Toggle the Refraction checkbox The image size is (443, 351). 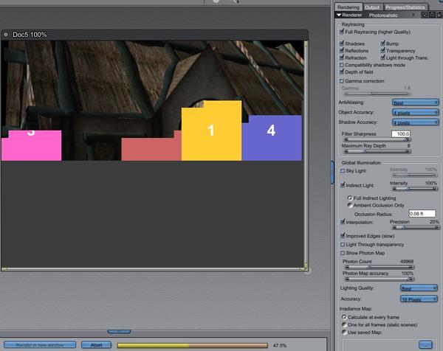click(342, 58)
